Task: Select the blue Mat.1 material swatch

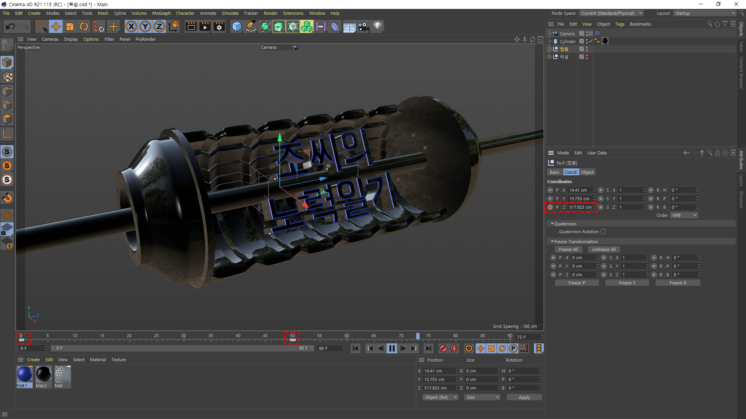Action: 24,374
